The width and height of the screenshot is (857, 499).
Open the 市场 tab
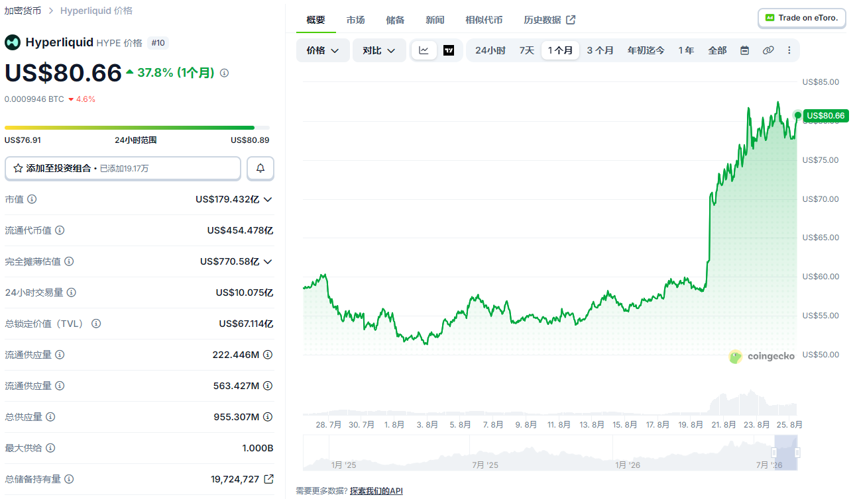(x=355, y=20)
